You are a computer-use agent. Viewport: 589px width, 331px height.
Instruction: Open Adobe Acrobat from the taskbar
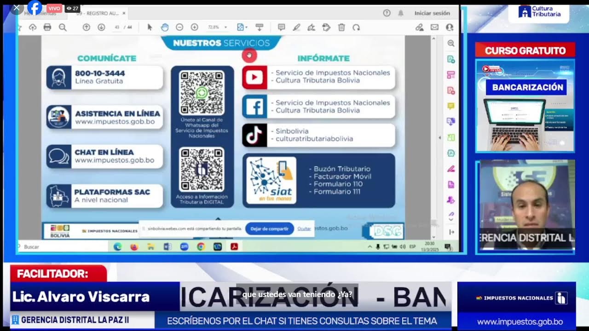click(234, 247)
